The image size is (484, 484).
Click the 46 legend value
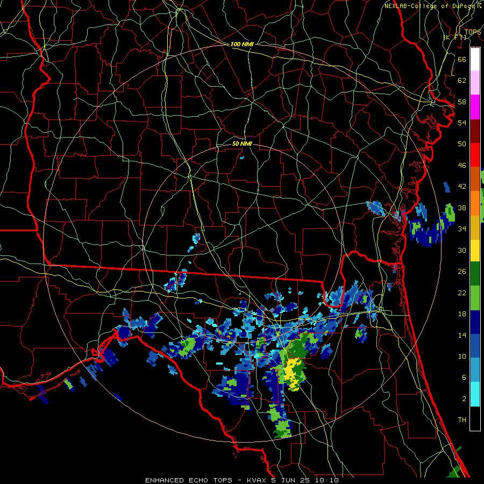click(x=462, y=166)
